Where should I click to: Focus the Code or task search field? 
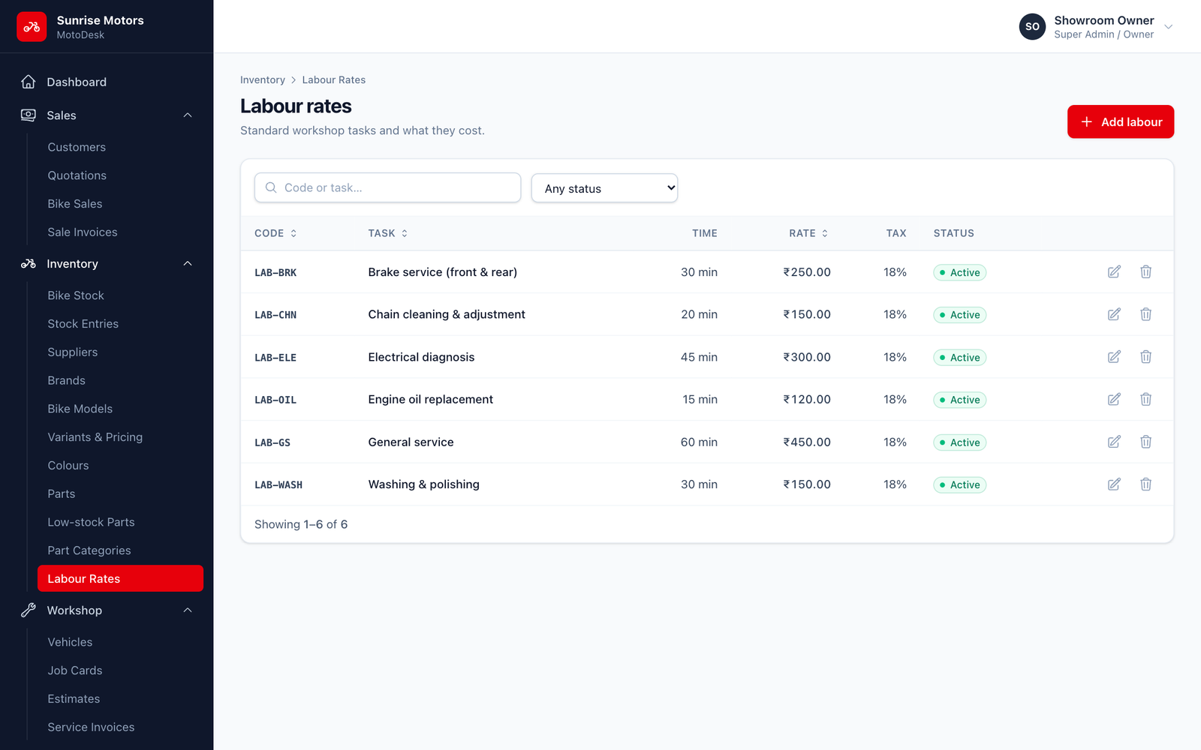[x=387, y=187]
